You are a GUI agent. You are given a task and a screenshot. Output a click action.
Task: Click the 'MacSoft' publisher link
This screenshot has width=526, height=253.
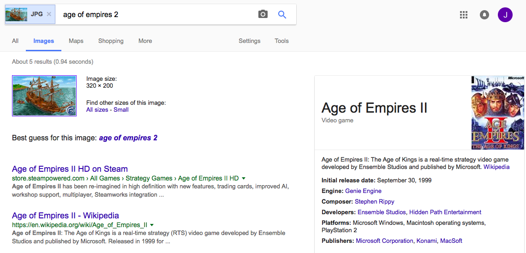pyautogui.click(x=451, y=241)
